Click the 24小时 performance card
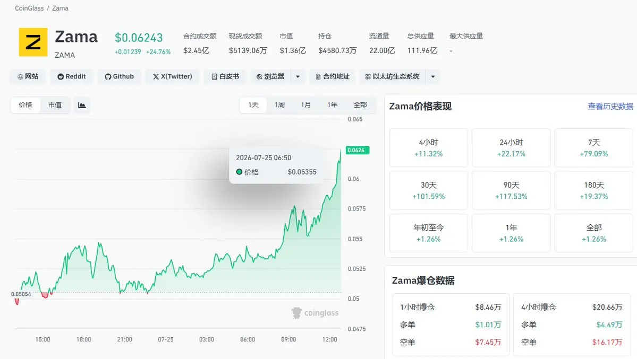Viewport: 637px width, 359px height. pyautogui.click(x=511, y=147)
